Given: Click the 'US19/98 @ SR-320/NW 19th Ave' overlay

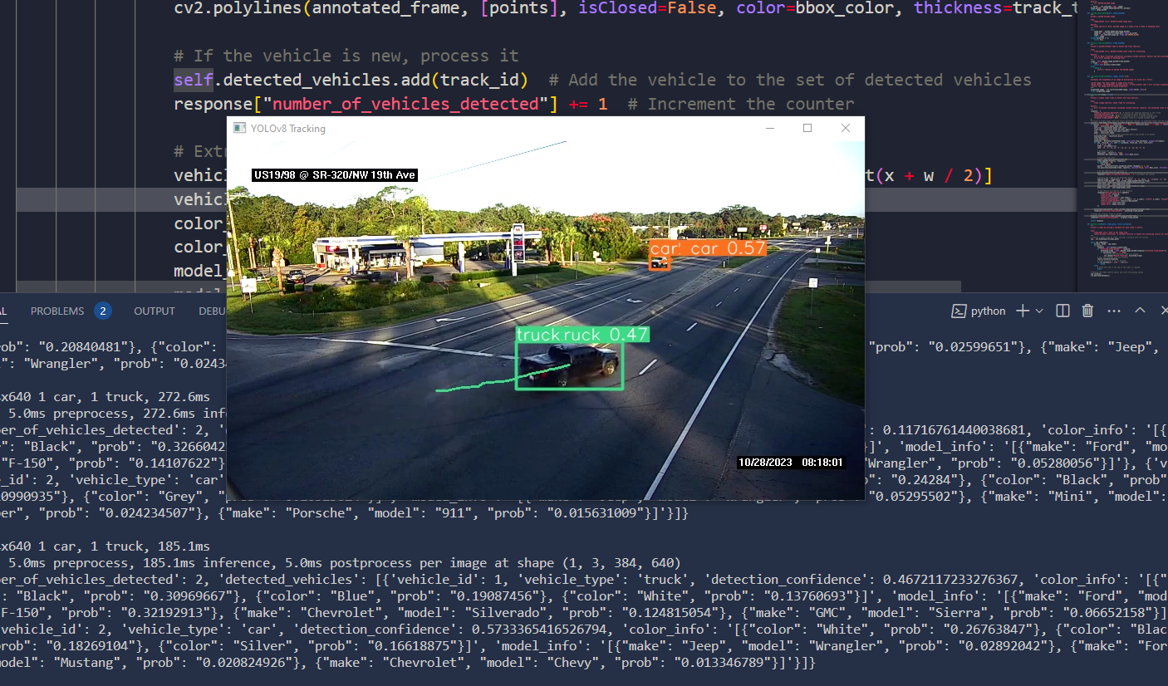Looking at the screenshot, I should pos(334,175).
